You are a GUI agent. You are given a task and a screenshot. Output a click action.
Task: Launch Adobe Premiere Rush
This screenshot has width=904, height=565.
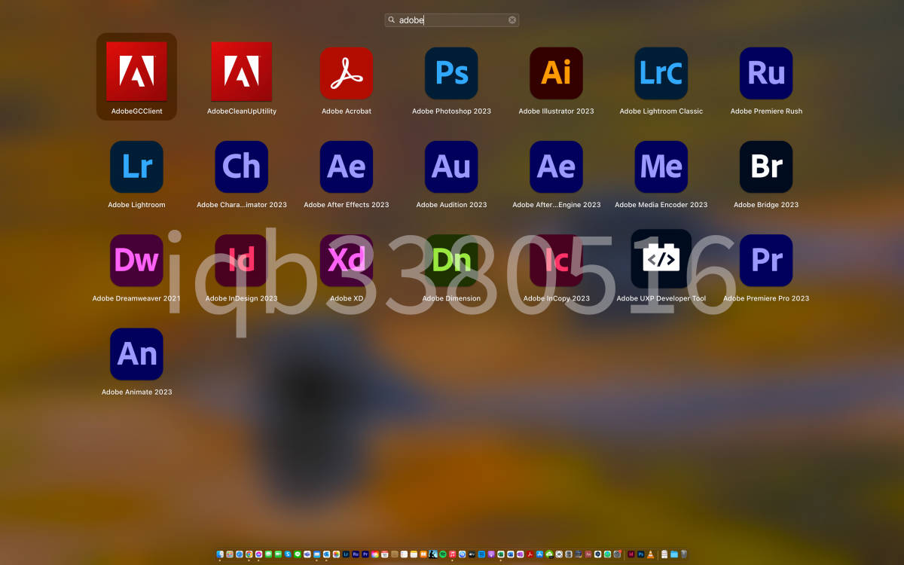(x=765, y=73)
